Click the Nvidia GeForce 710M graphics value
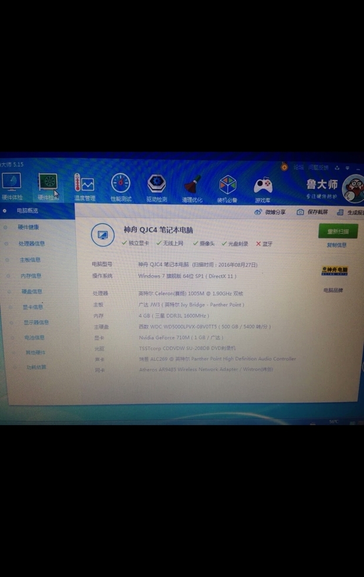Screen dimensions: 364x577 click(181, 338)
